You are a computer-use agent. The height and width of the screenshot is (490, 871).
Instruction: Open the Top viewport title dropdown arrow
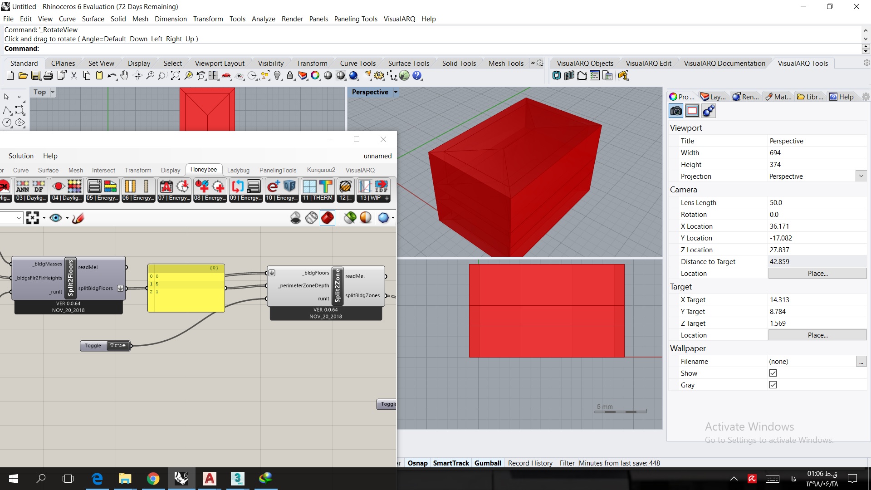[53, 92]
